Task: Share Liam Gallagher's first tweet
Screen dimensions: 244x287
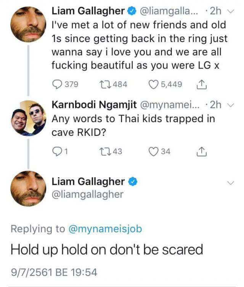Action: pos(202,85)
